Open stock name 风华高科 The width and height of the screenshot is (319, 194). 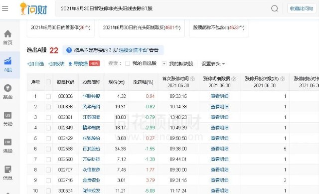91,107
